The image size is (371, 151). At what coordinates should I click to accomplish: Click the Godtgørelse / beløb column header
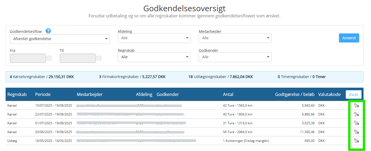tap(295, 94)
